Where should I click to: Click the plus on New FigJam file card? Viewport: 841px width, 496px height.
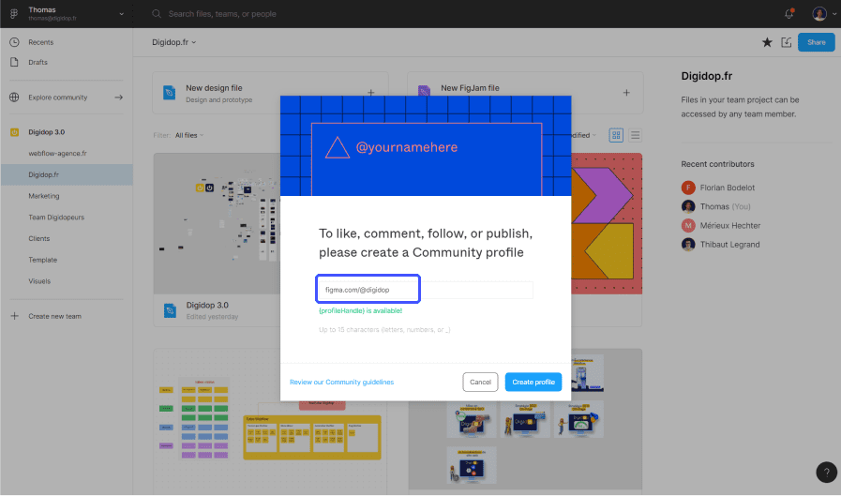tap(626, 93)
